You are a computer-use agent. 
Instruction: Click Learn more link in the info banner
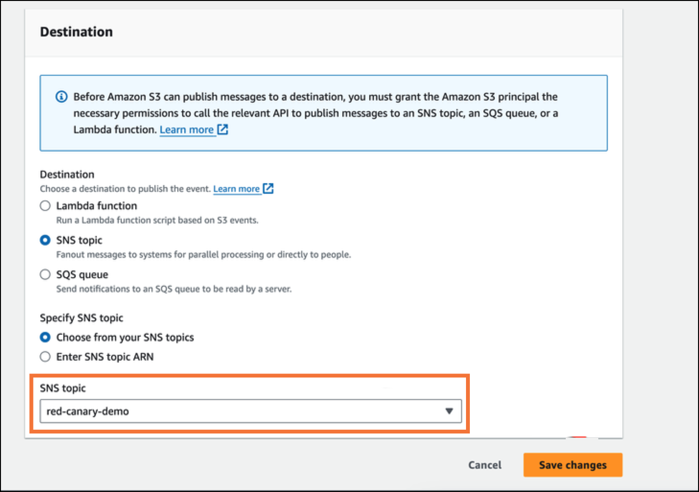pyautogui.click(x=186, y=129)
